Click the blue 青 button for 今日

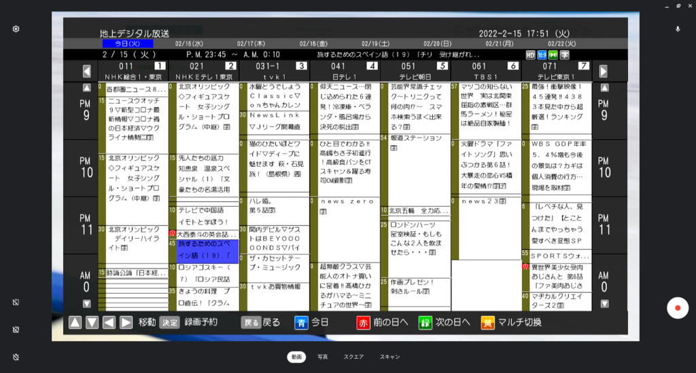coord(301,323)
